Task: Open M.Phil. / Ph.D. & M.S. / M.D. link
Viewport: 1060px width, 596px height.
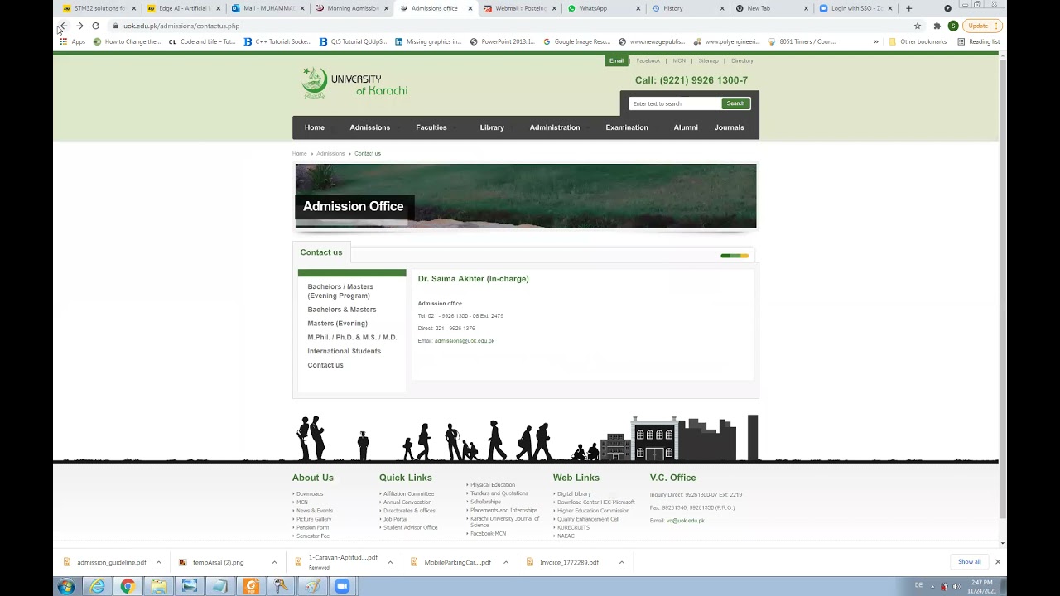Action: click(352, 337)
